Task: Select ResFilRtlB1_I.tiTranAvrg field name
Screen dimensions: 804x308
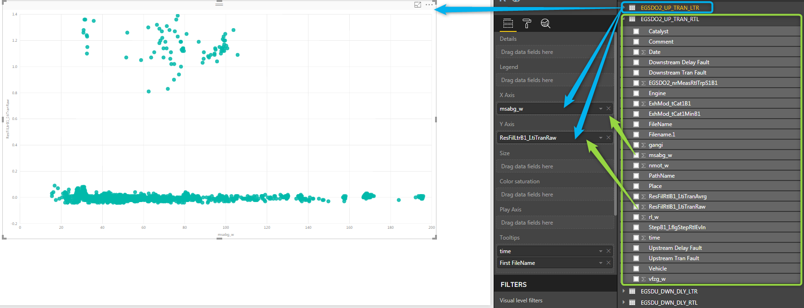Action: [x=677, y=196]
